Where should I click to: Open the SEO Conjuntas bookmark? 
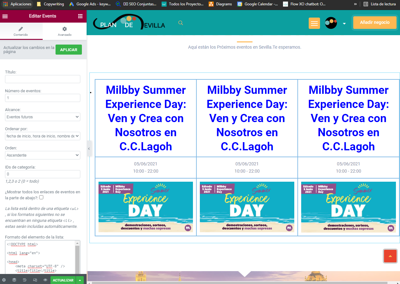136,4
